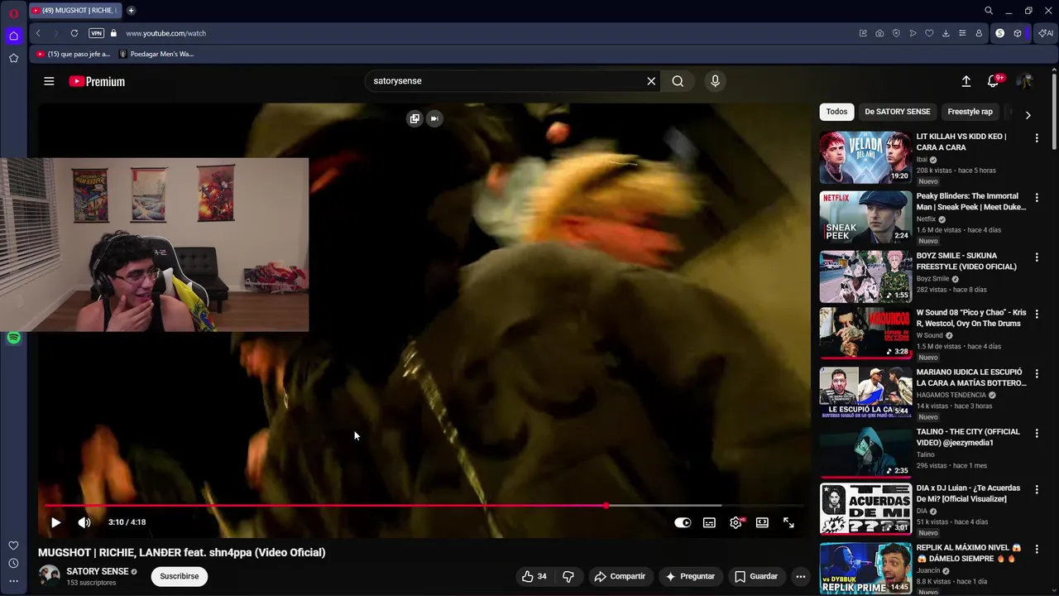This screenshot has height=596, width=1059.
Task: Select the De SATORY SENSE chip
Action: point(898,112)
